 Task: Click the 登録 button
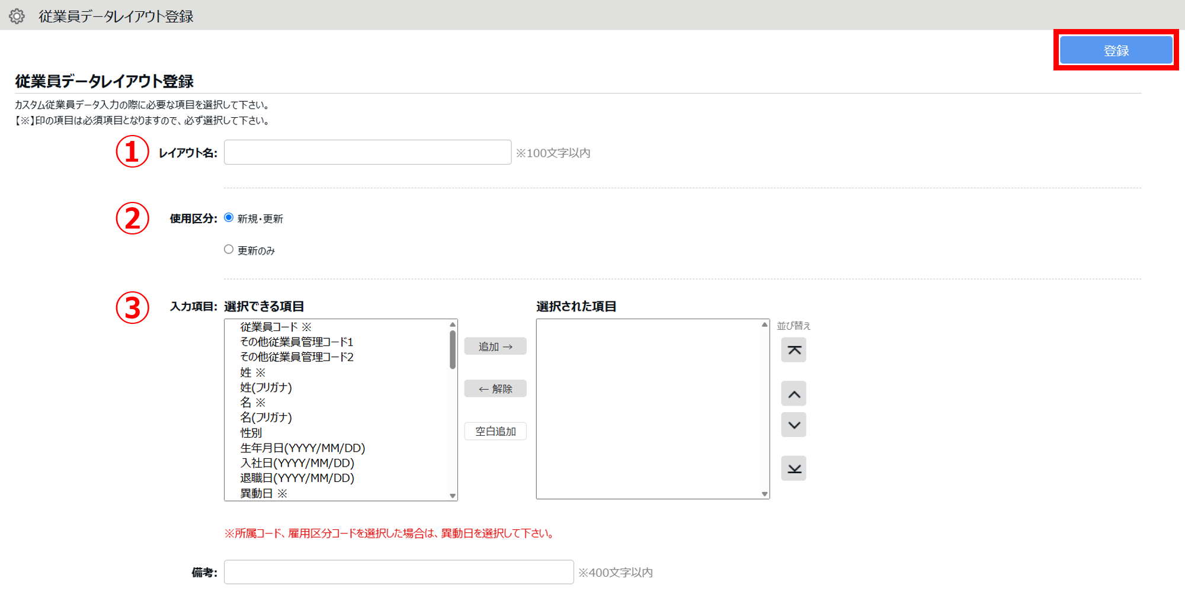pos(1116,50)
